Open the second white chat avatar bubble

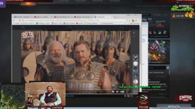coord(135,64)
